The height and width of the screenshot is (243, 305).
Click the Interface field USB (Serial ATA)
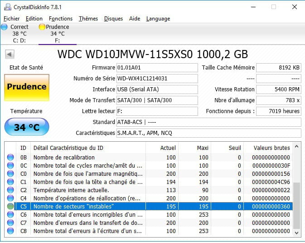[x=157, y=89]
